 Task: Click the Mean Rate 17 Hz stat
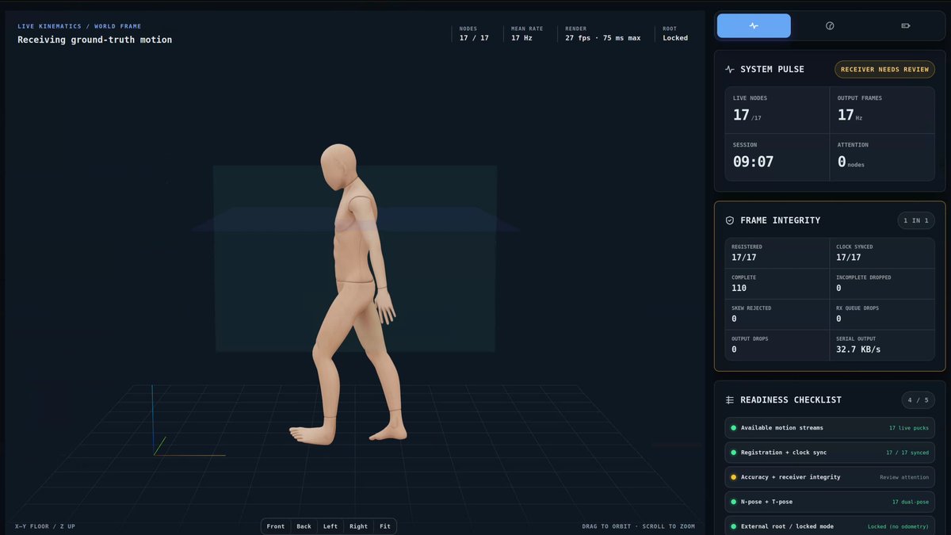click(x=527, y=33)
